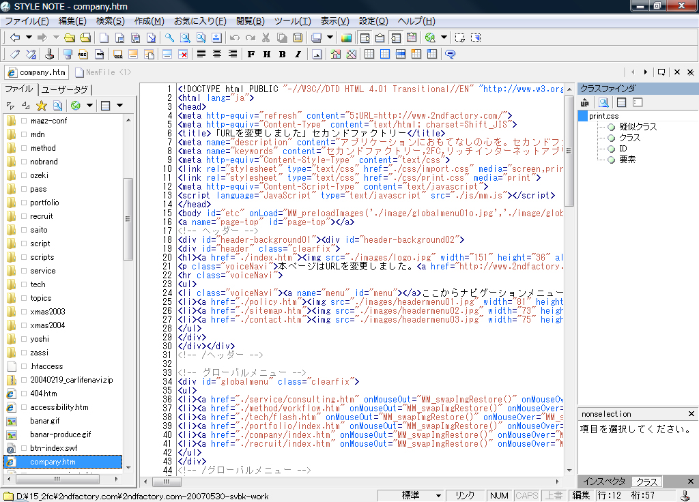Click the open folder icon in toolbar

[x=70, y=38]
